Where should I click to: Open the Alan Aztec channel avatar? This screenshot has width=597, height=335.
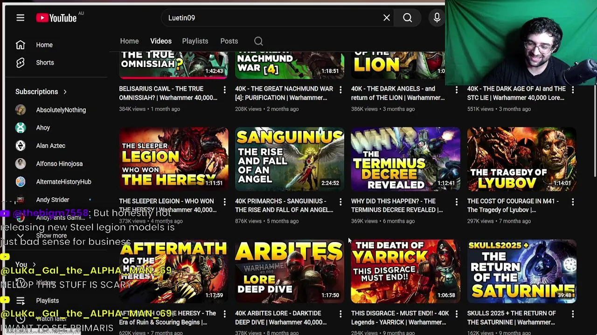point(20,146)
